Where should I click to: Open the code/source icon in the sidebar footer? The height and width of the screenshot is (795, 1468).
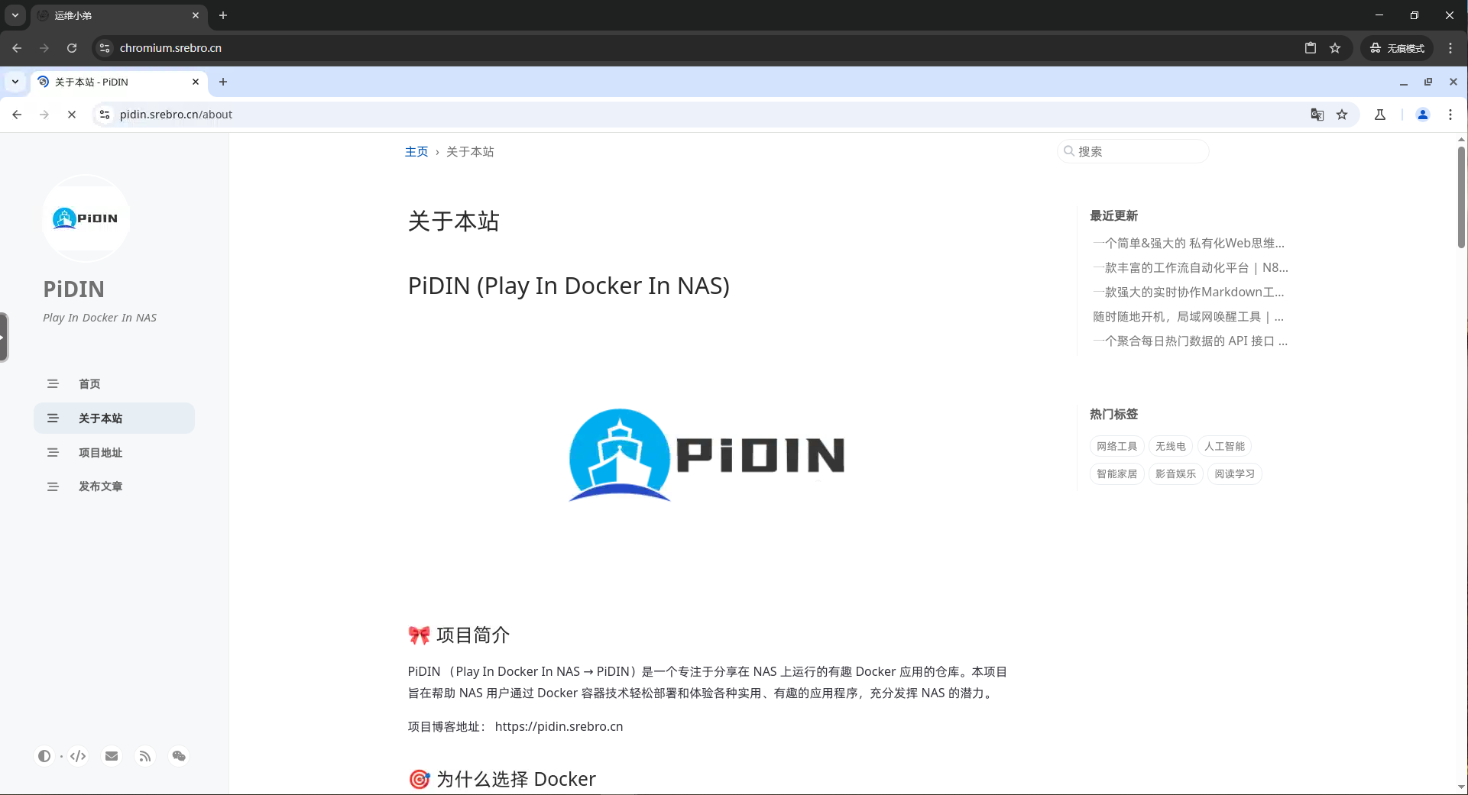[x=78, y=756]
